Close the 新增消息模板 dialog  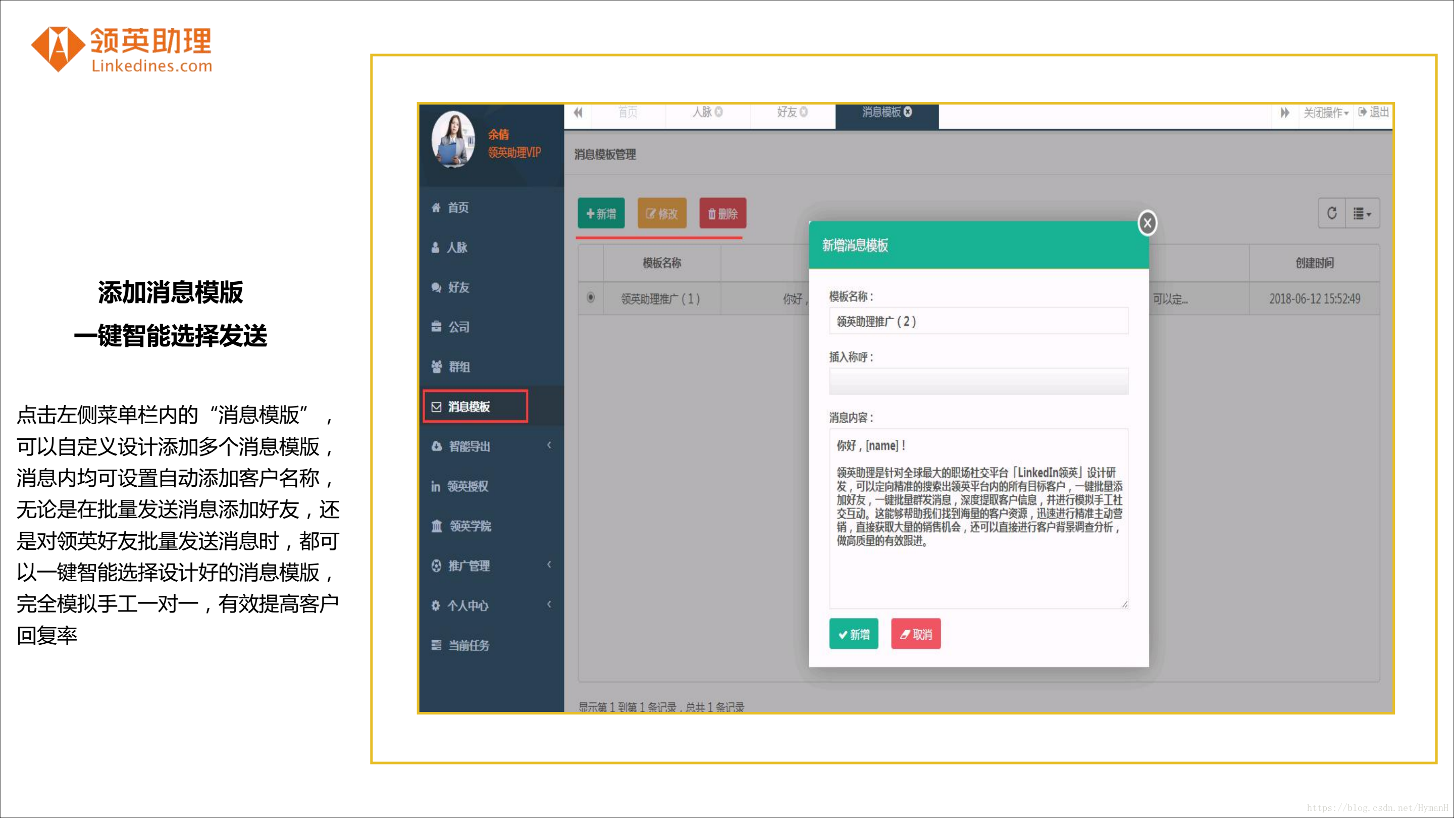1148,223
